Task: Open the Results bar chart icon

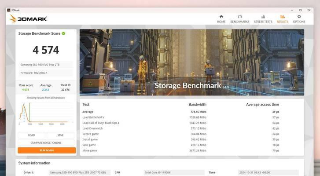Action: [283, 17]
